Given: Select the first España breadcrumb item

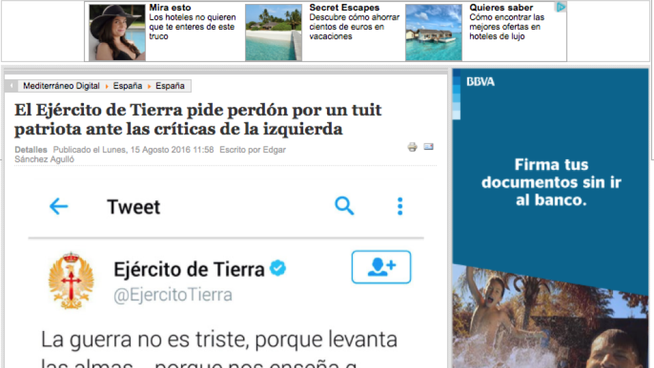Looking at the screenshot, I should (127, 86).
